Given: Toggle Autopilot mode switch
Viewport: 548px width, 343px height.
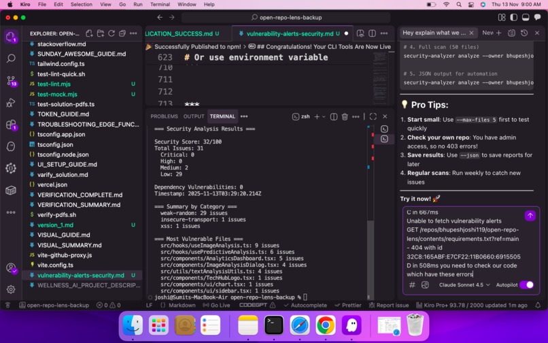Looking at the screenshot, I should pos(527,285).
